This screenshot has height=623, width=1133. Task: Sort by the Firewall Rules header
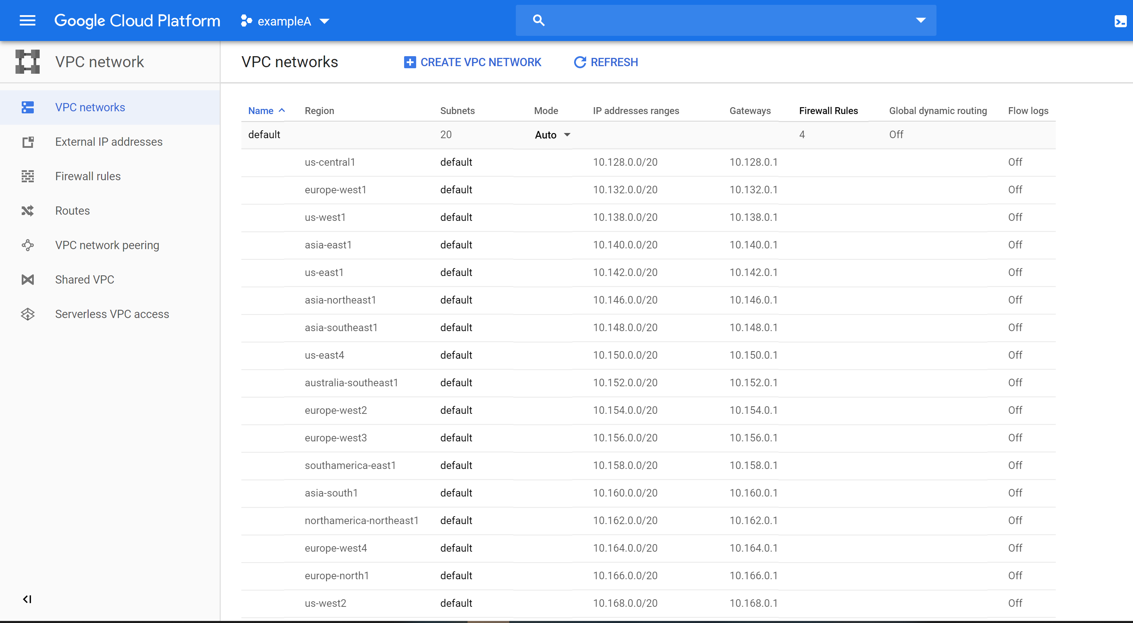pyautogui.click(x=828, y=111)
